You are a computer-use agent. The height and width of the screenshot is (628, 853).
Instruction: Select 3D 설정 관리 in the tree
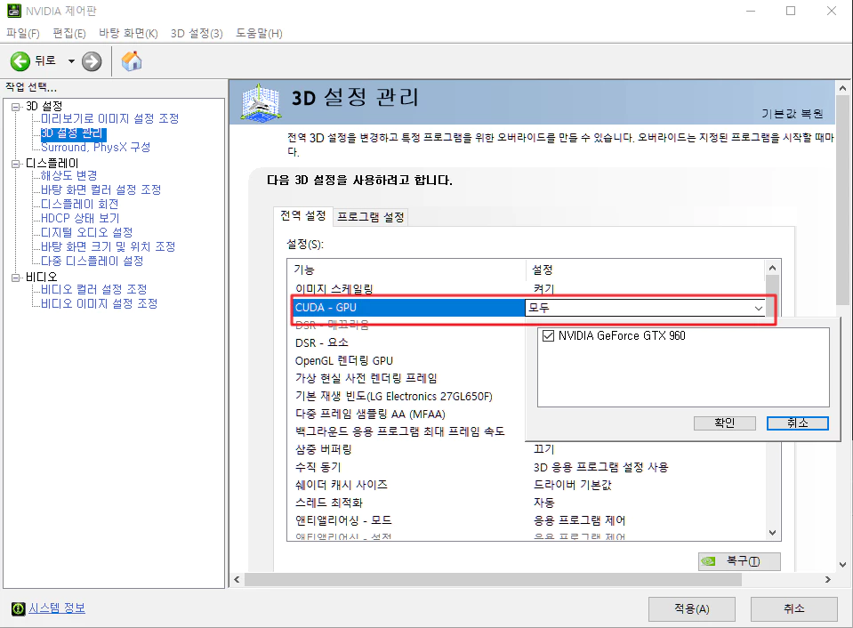click(x=74, y=133)
